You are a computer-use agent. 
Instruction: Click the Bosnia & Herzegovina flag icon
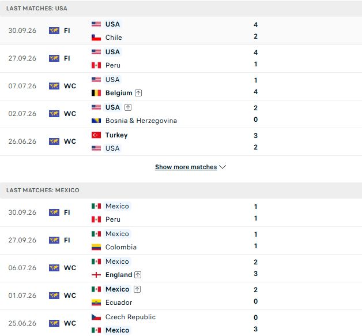click(x=96, y=121)
